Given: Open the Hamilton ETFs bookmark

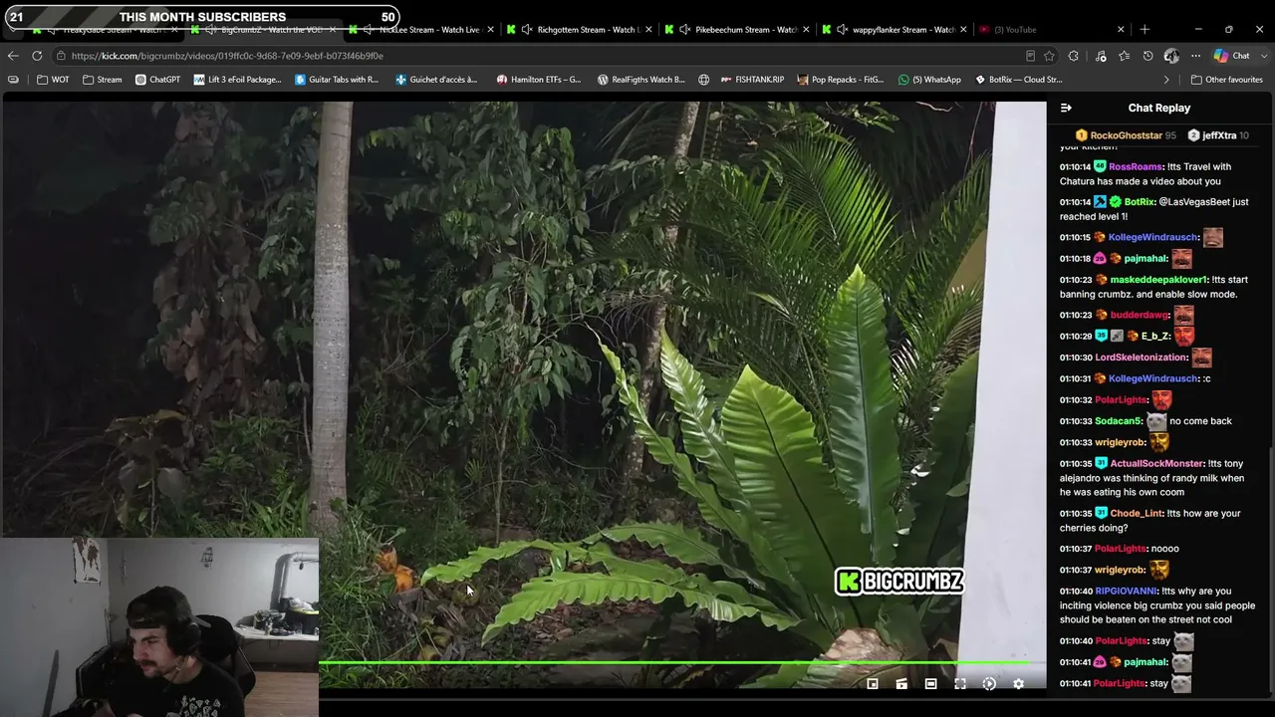Looking at the screenshot, I should (x=539, y=80).
